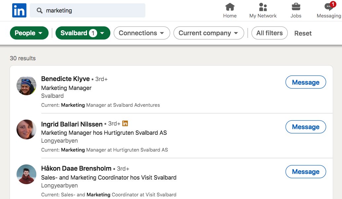Click Ingrid Ballari Nilssen's profile photo
The image size is (342, 199).
[26, 129]
